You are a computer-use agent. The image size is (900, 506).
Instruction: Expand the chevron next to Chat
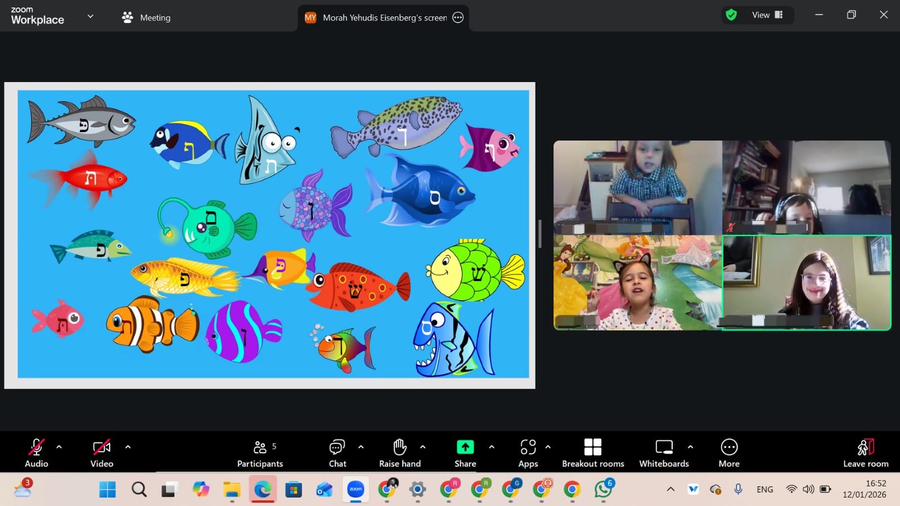coord(361,447)
